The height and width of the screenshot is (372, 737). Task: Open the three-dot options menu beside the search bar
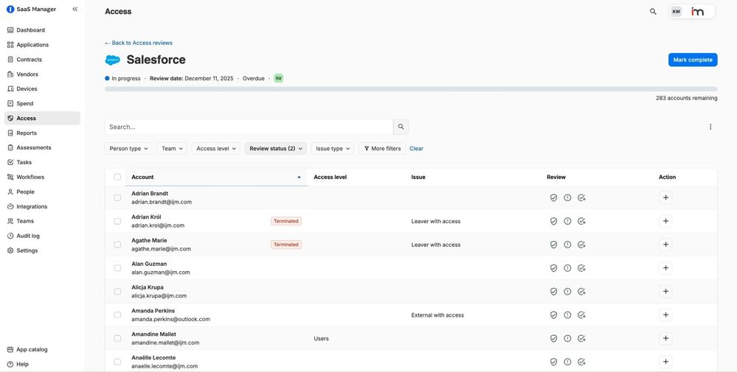(710, 127)
